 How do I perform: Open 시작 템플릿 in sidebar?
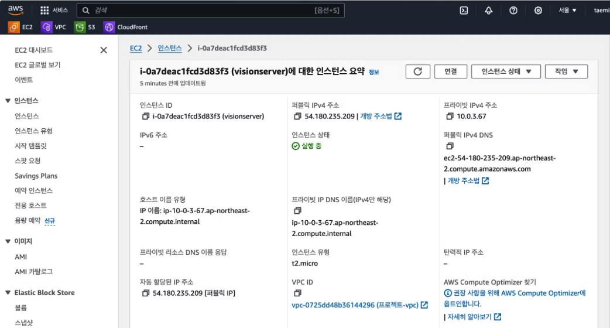30,145
